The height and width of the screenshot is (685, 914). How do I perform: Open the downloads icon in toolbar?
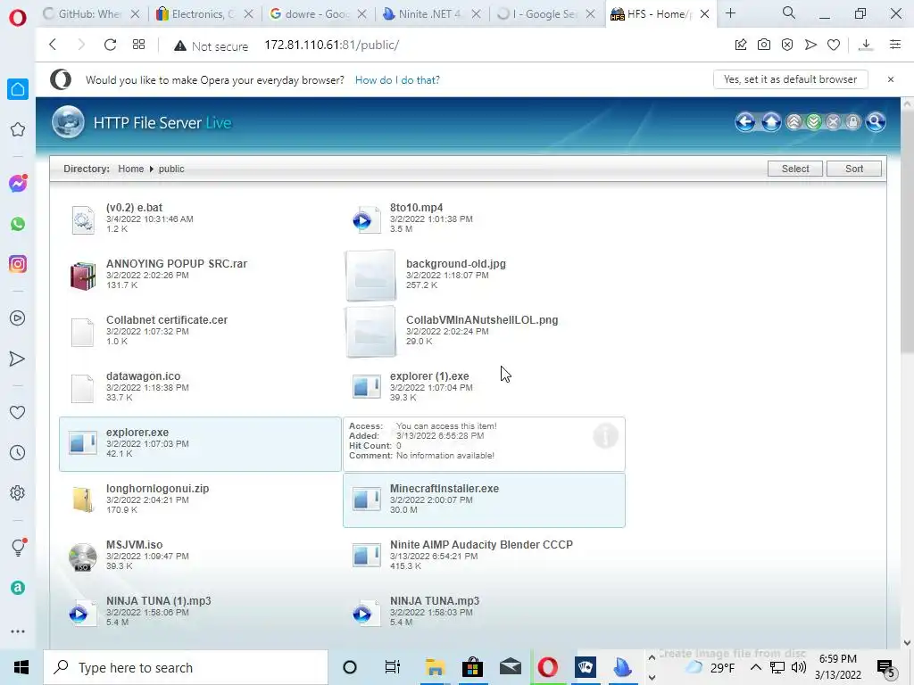click(x=866, y=45)
